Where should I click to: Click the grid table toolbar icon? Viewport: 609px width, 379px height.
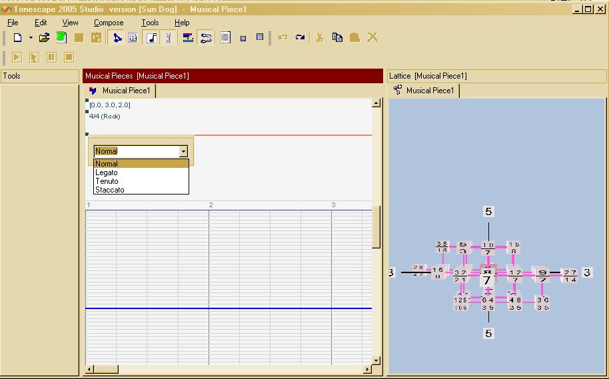(133, 38)
